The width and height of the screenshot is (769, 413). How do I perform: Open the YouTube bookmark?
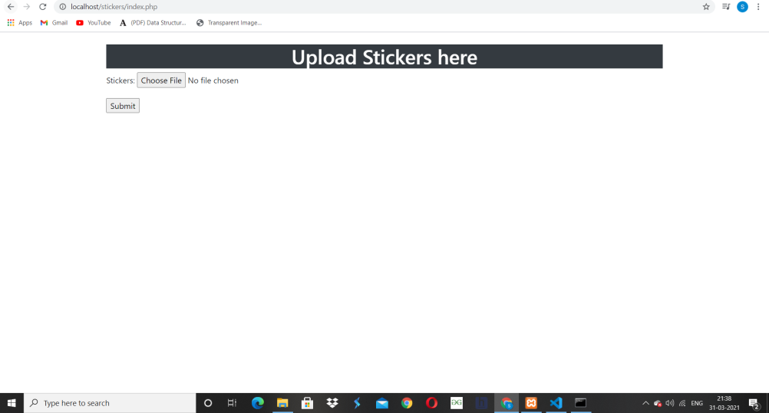[x=93, y=22]
